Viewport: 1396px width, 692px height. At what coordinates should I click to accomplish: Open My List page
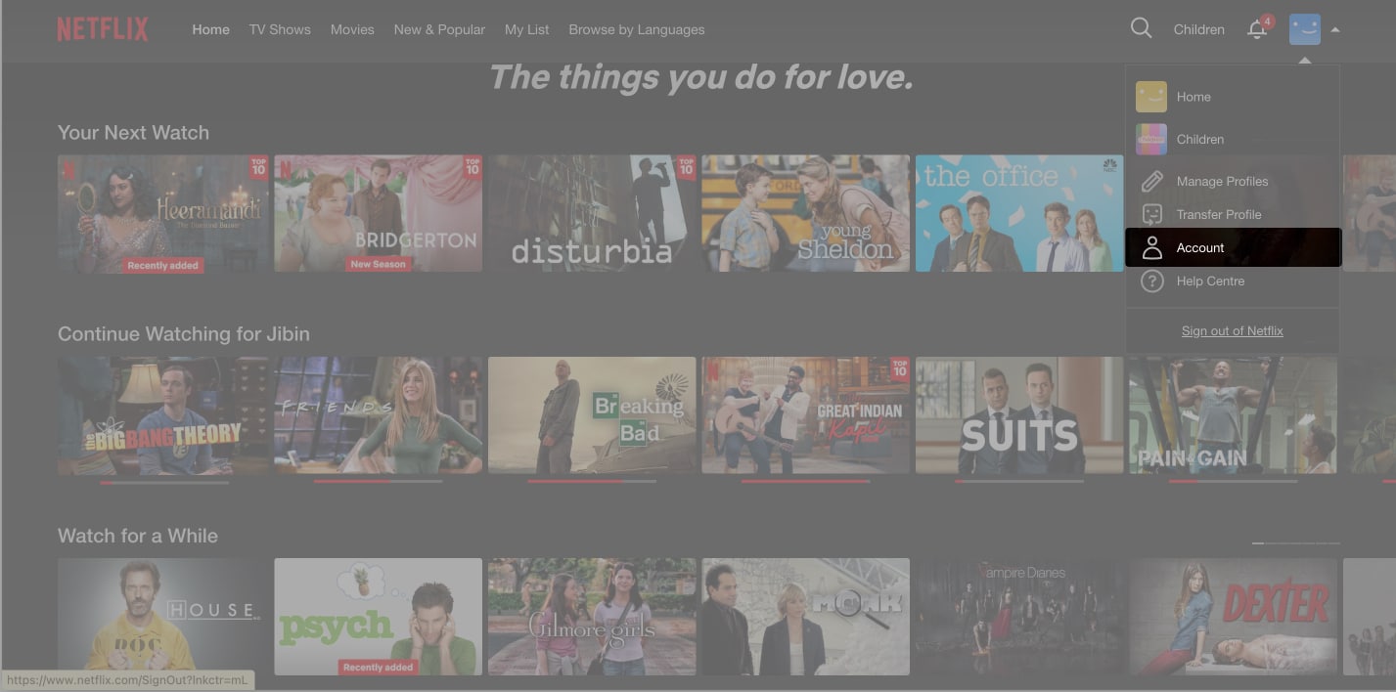coord(526,29)
